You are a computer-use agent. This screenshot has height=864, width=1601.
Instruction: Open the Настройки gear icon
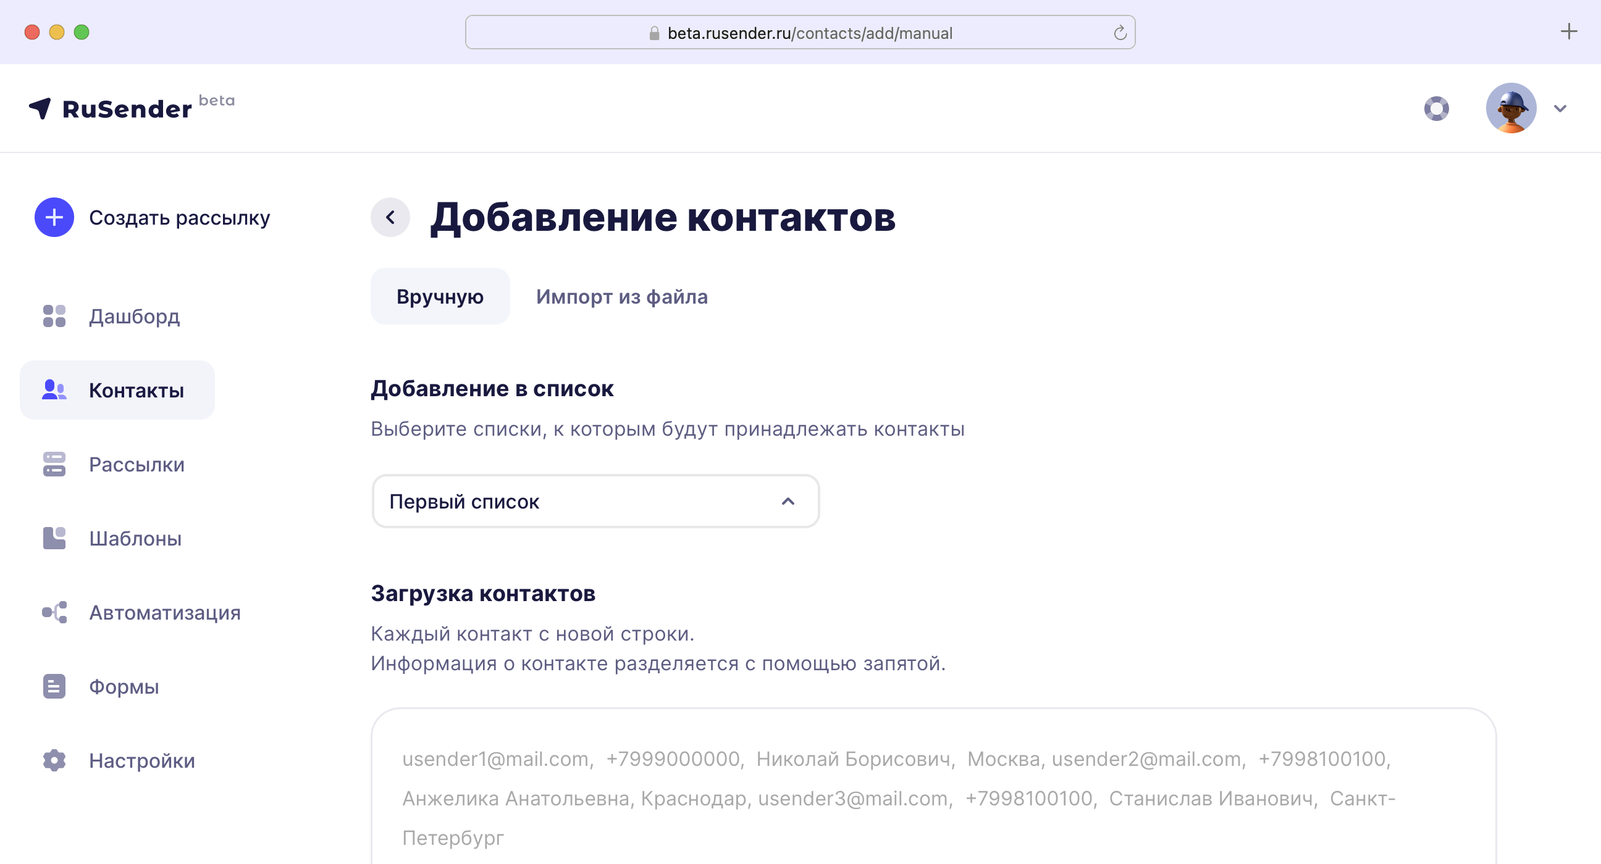click(54, 760)
